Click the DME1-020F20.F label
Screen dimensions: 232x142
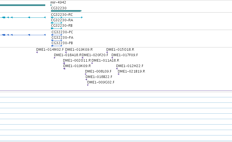(95, 55)
